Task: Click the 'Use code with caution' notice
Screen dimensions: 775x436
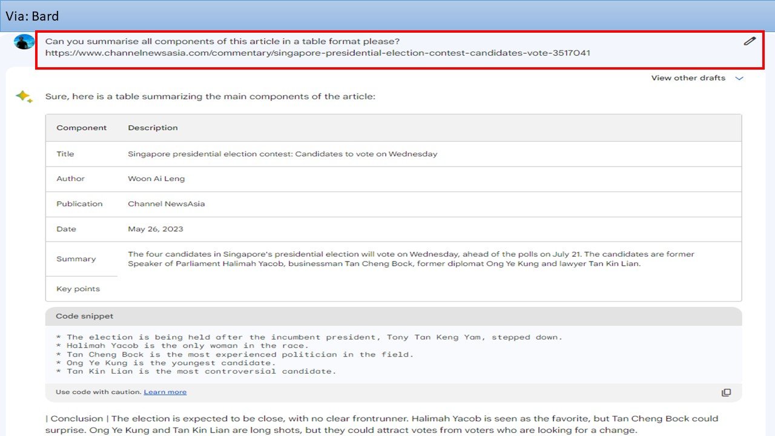Action: [98, 392]
